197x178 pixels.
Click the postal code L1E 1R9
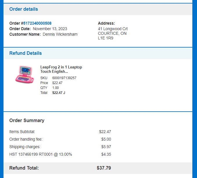click(105, 38)
